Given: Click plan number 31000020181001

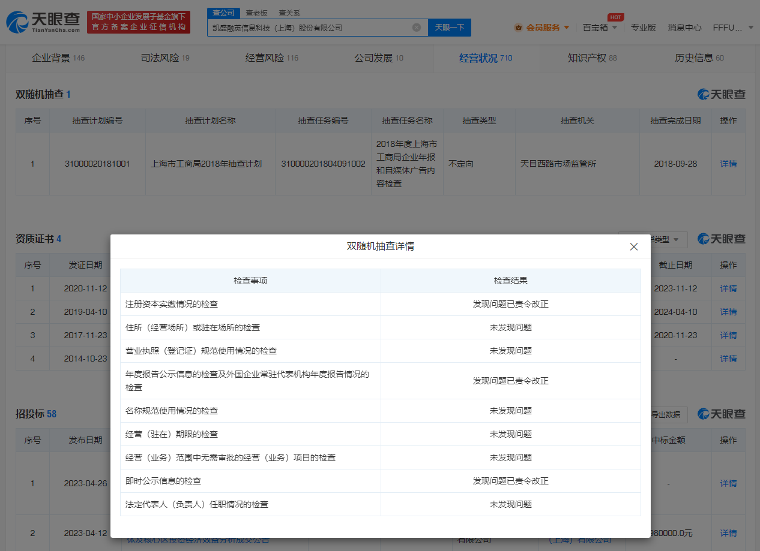Looking at the screenshot, I should pyautogui.click(x=97, y=164).
